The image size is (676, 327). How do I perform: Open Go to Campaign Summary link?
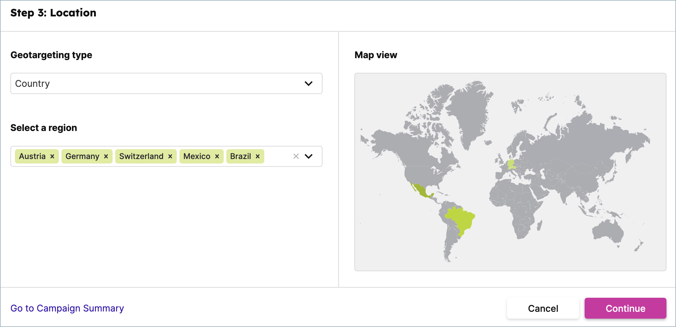pyautogui.click(x=67, y=308)
